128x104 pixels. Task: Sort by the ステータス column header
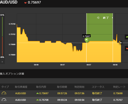[x=98, y=87]
